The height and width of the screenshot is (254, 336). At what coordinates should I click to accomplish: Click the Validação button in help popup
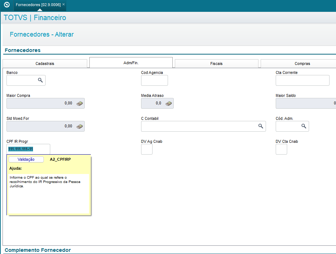point(26,159)
